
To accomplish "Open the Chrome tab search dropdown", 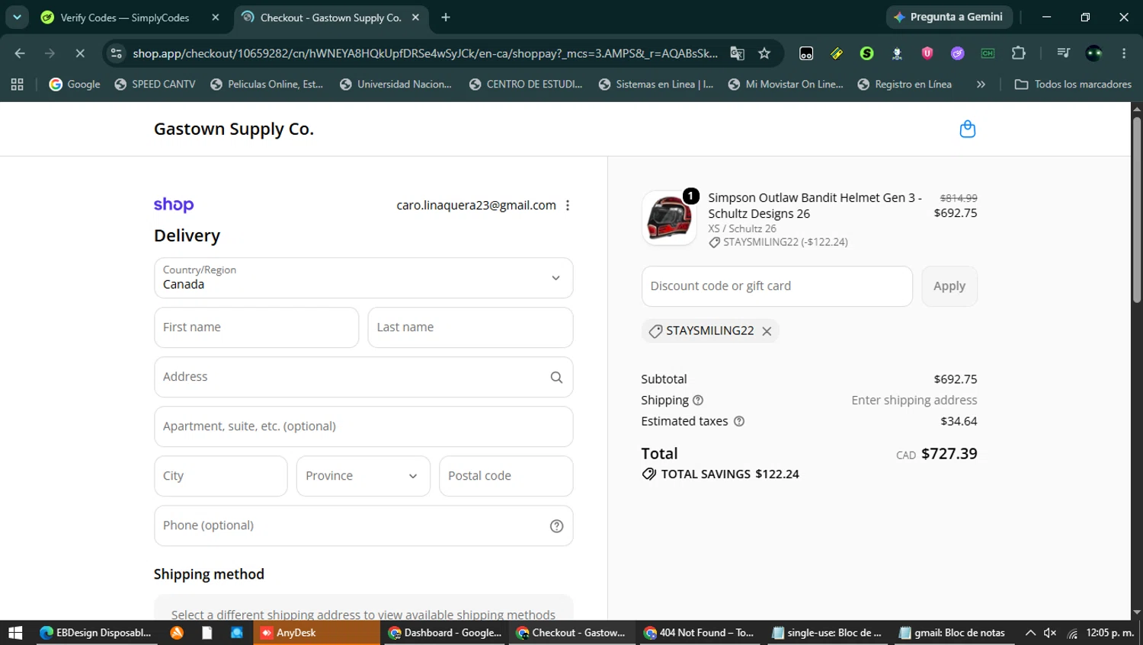I will [17, 18].
